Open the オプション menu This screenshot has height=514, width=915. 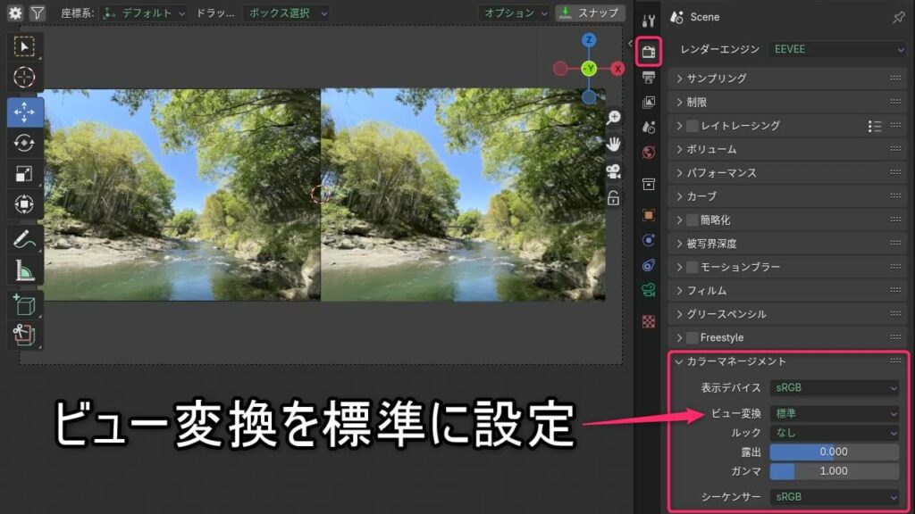coord(514,12)
